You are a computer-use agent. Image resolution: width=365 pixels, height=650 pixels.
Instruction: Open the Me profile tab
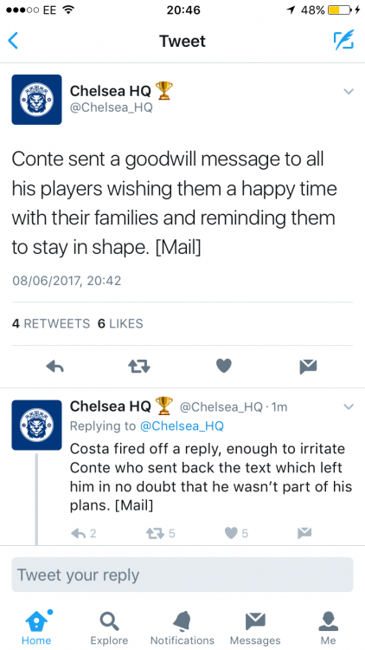tap(329, 627)
